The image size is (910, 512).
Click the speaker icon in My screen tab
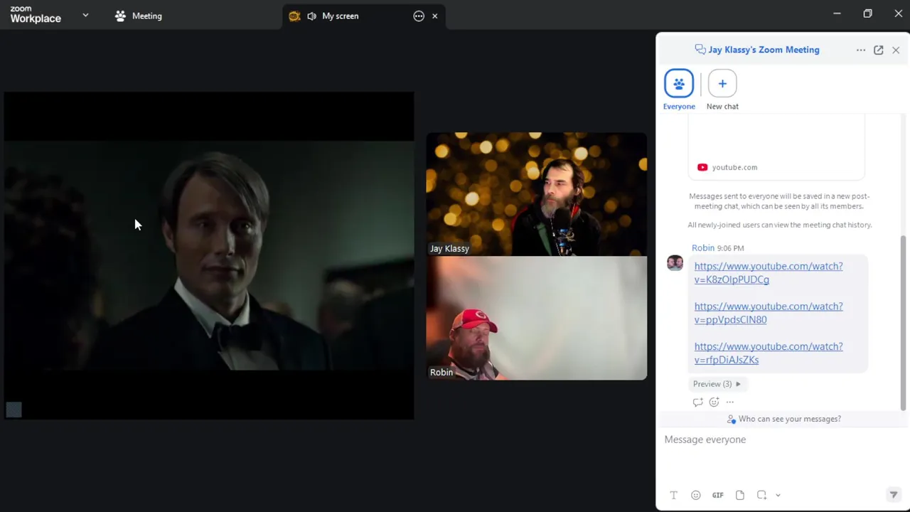311,16
